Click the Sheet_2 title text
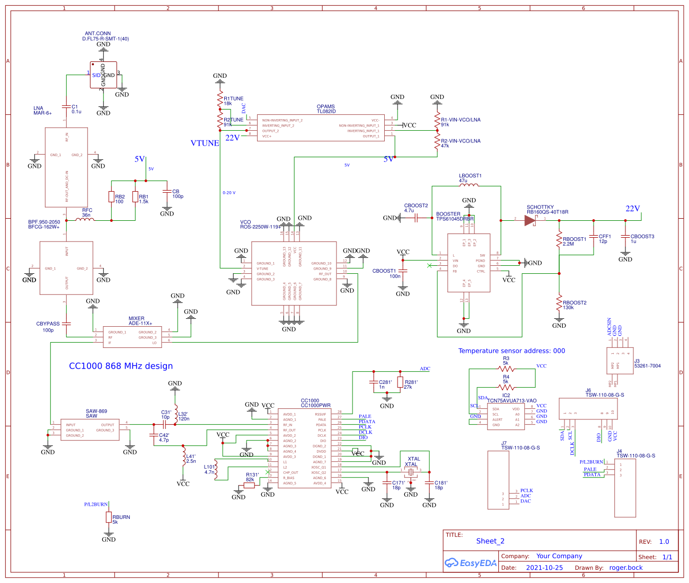Image resolution: width=689 pixels, height=583 pixels. 490,541
